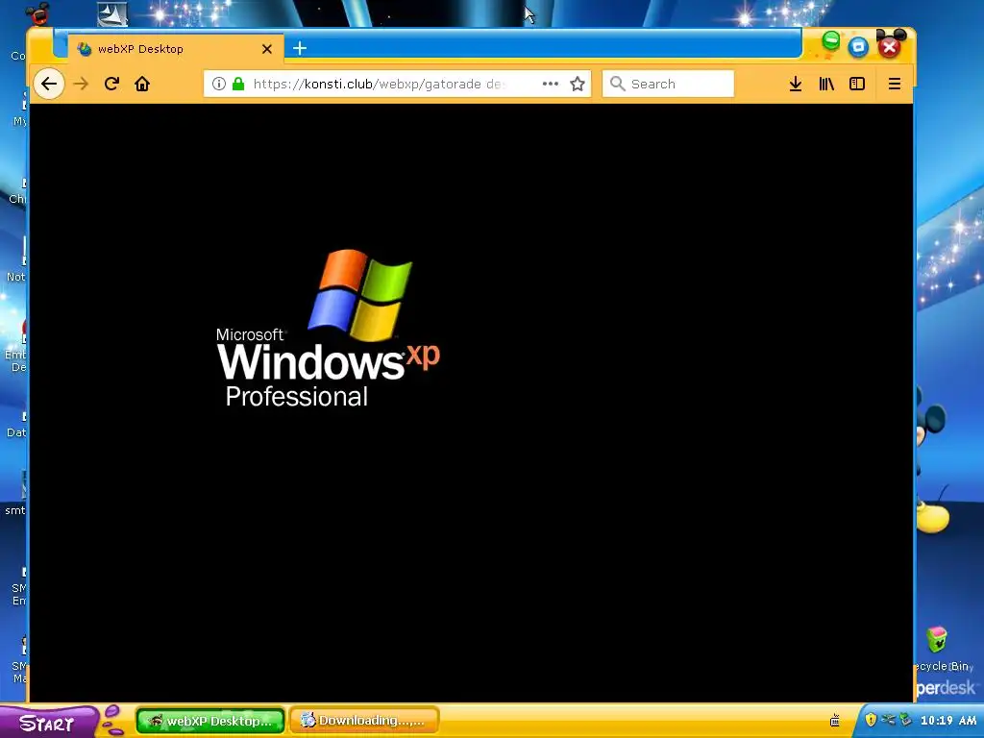This screenshot has width=984, height=738.
Task: Open the library bookshelf icon
Action: [x=826, y=85]
